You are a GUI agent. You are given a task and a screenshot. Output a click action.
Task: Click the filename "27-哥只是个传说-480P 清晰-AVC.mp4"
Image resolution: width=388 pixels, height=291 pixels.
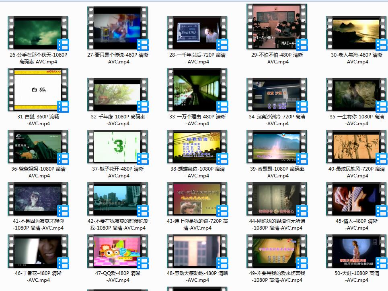pos(118,58)
